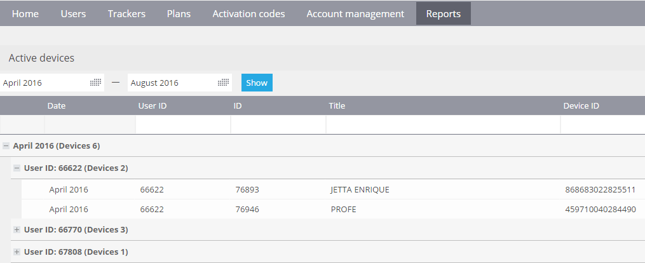Click the August 2016 end date field

tap(180, 83)
